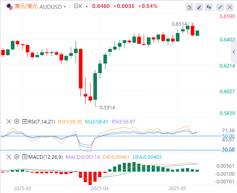Click the RSI2:58.41 value
The height and width of the screenshot is (193, 237).
(x=97, y=122)
